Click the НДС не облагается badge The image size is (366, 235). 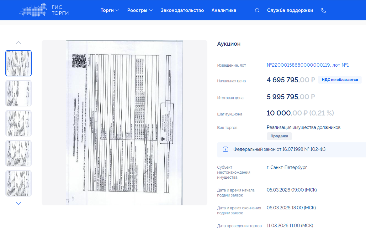click(x=340, y=80)
